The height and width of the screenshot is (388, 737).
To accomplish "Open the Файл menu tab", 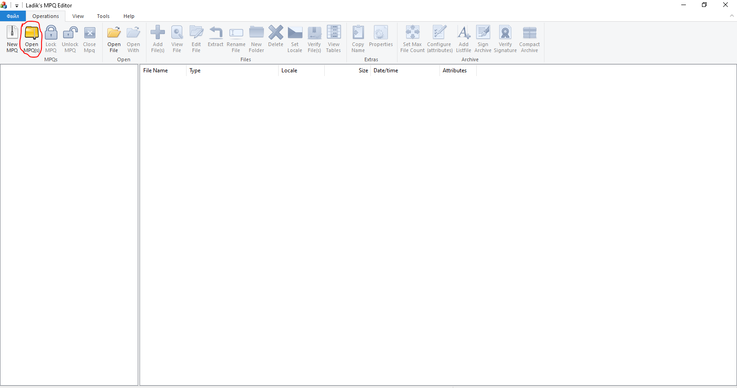I will point(13,16).
